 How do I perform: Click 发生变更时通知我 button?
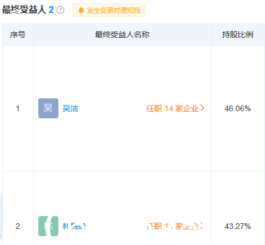[109, 10]
